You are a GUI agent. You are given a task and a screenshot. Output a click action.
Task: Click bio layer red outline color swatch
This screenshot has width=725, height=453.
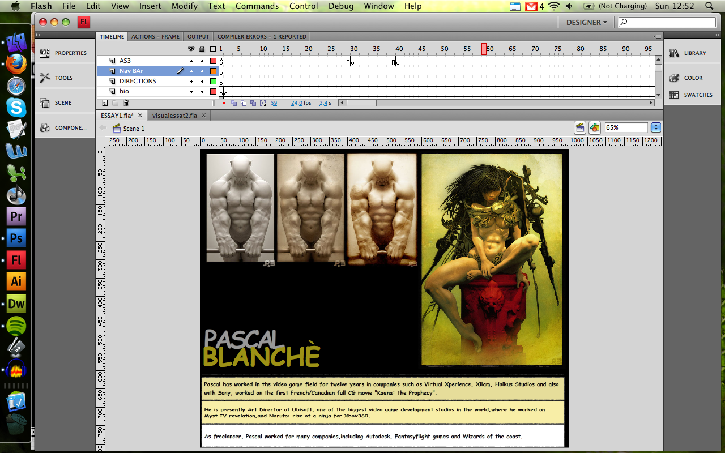tap(214, 92)
